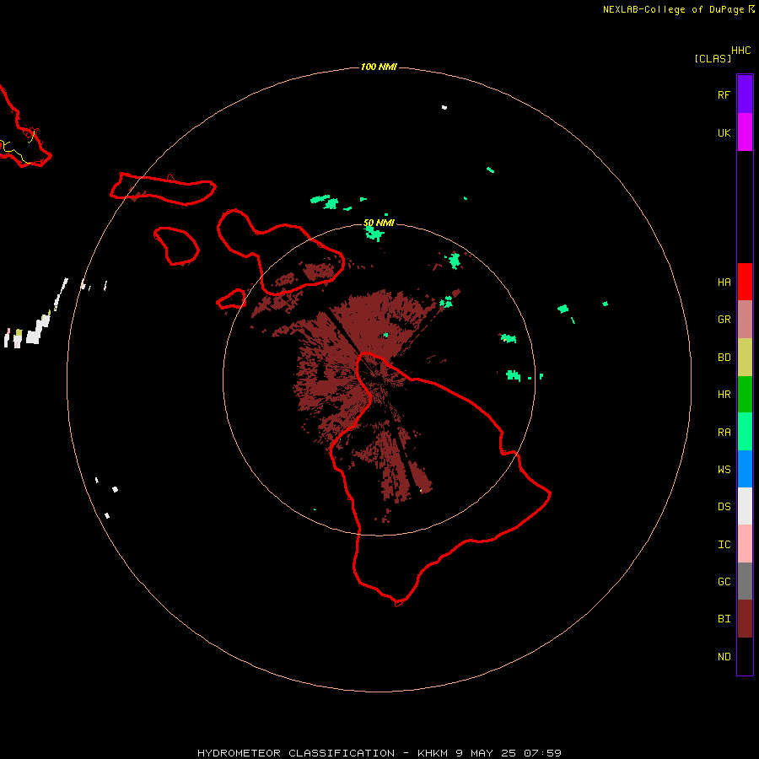Click the BD yellow legend color block
Viewport: 759px width, 759px height.
(x=745, y=358)
